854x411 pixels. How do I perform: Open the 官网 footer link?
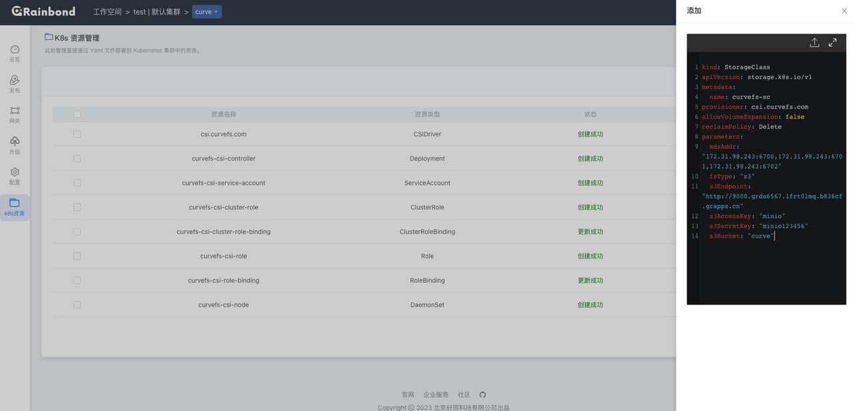[408, 394]
